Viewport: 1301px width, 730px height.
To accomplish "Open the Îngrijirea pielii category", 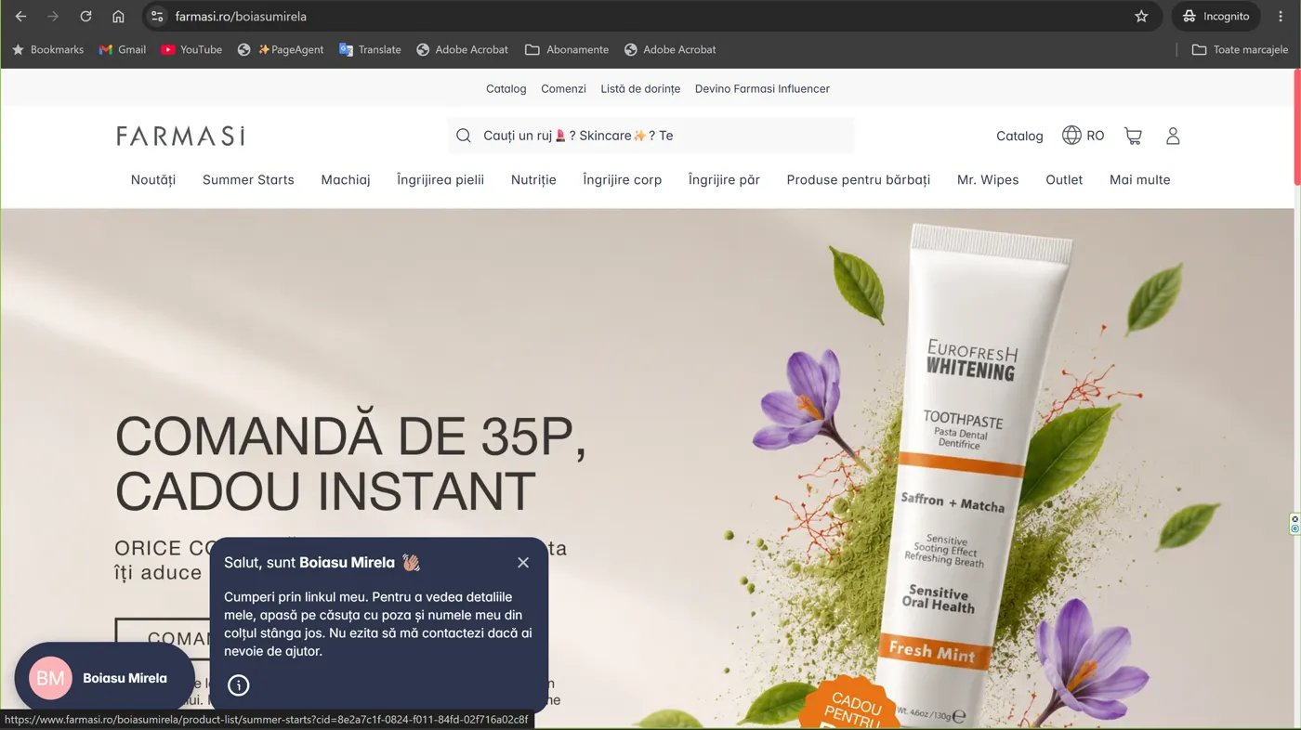I will click(440, 180).
